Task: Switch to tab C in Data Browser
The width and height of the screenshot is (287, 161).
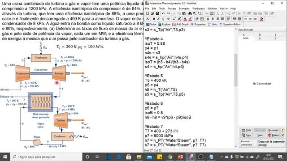Action: 244,35
